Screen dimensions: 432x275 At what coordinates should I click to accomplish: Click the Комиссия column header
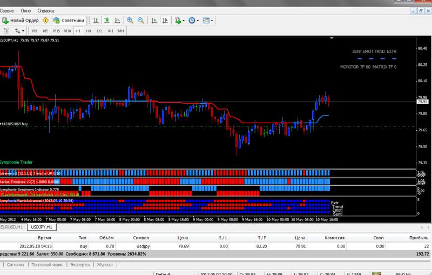(x=334, y=238)
